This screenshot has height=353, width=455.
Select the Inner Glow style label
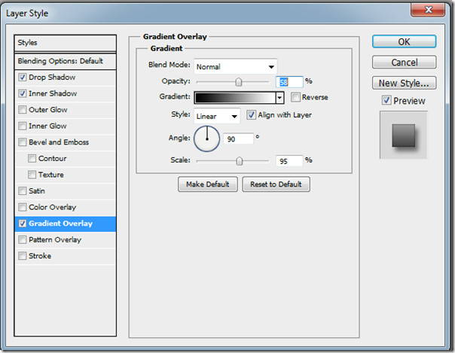[x=47, y=126]
